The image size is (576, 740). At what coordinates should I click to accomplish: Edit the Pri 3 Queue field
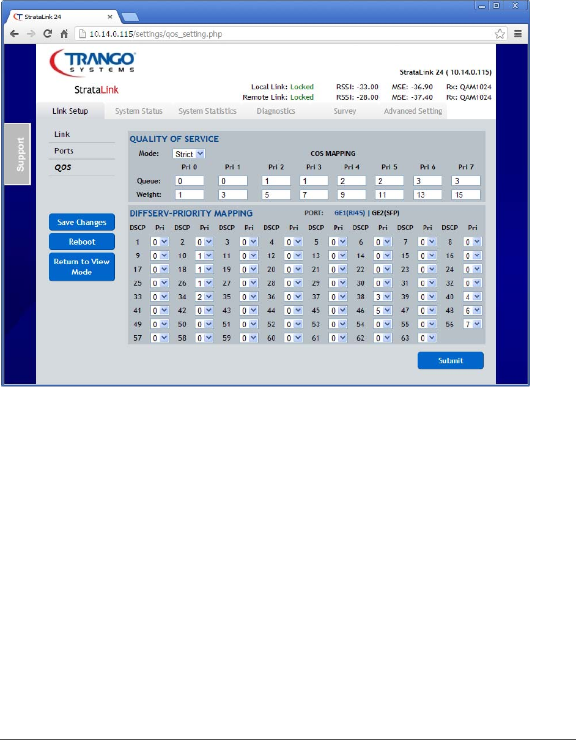pos(314,181)
